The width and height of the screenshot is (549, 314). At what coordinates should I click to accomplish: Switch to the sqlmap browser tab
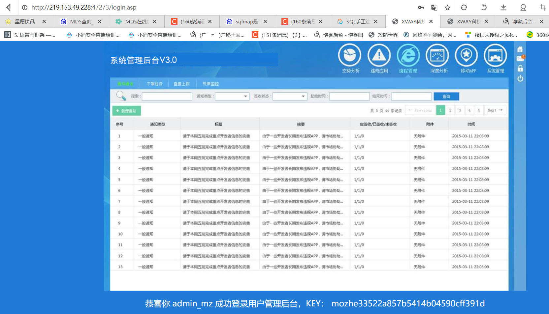click(247, 21)
